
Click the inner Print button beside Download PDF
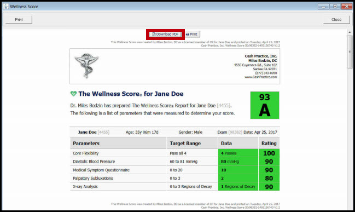point(191,34)
